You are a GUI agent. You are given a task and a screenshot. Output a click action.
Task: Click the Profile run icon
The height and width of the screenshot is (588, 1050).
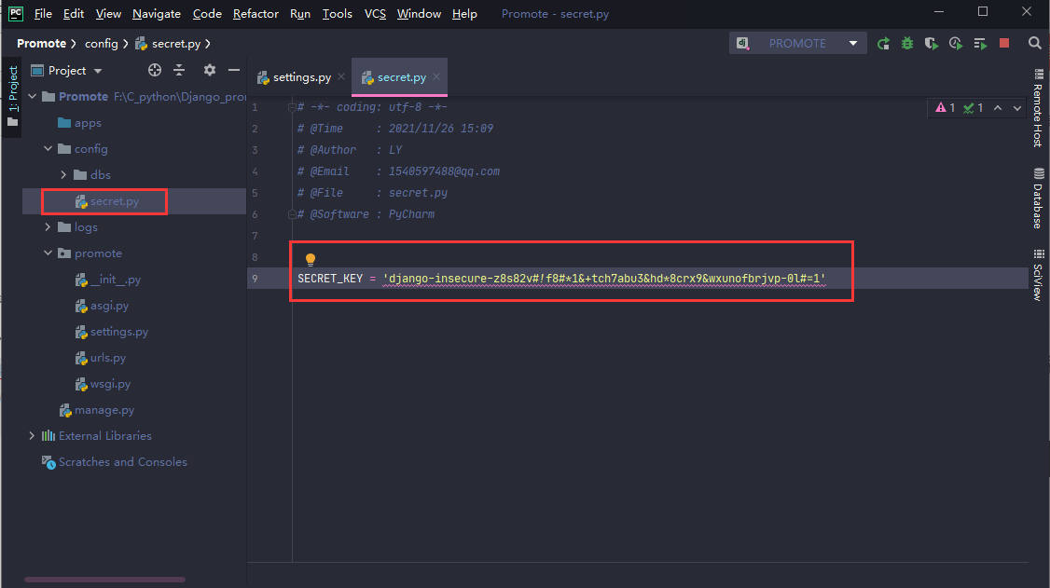click(956, 44)
